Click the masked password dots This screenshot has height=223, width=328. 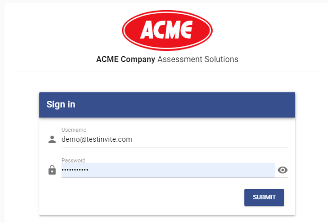click(x=75, y=170)
